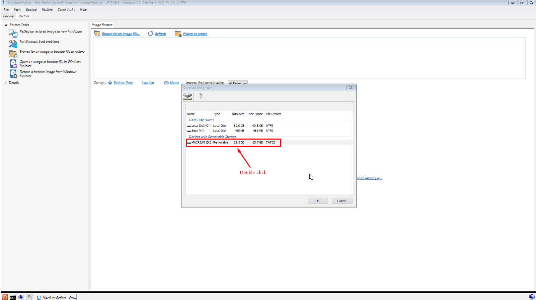This screenshot has width=536, height=300.
Task: Click the Local Disk (C:) drive icon
Action: click(x=189, y=126)
